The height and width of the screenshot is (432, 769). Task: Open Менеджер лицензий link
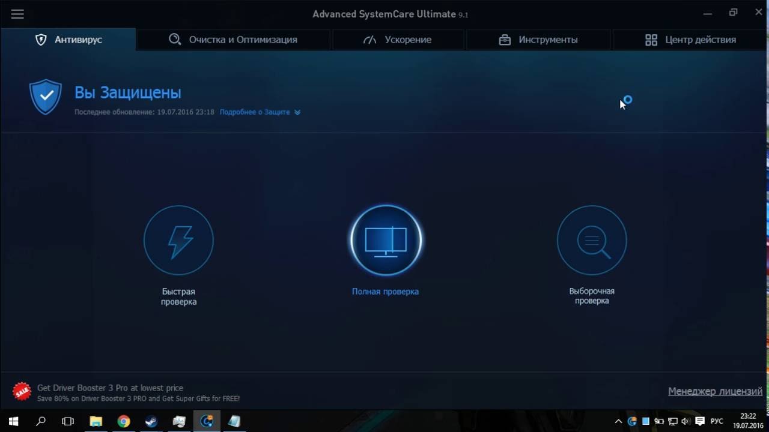715,391
